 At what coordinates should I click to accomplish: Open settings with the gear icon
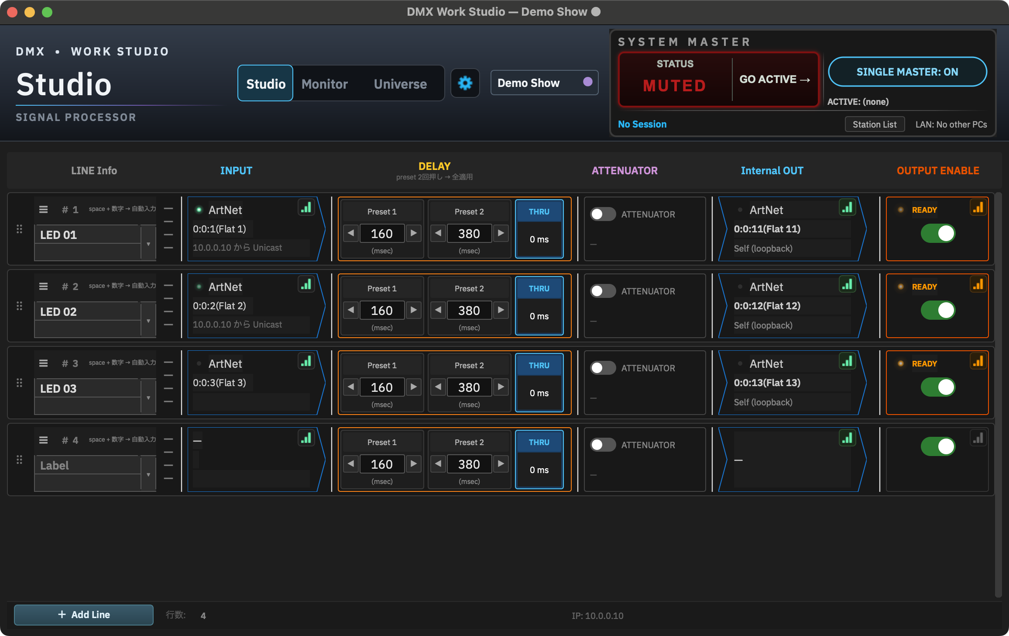point(465,83)
